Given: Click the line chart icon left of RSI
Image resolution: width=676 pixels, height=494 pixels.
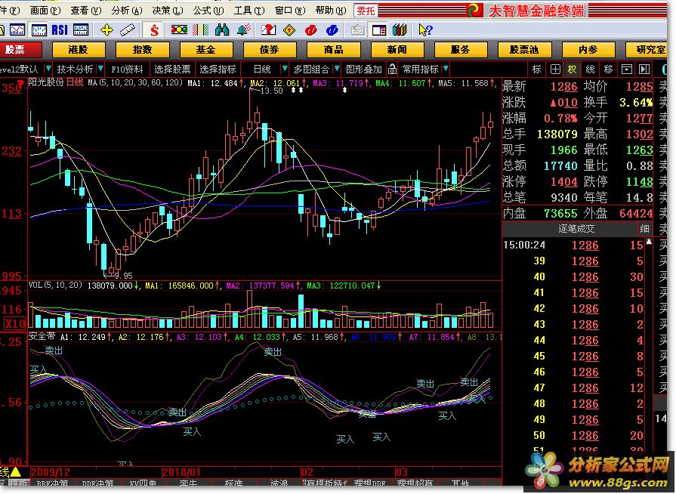Looking at the screenshot, I should (17, 29).
